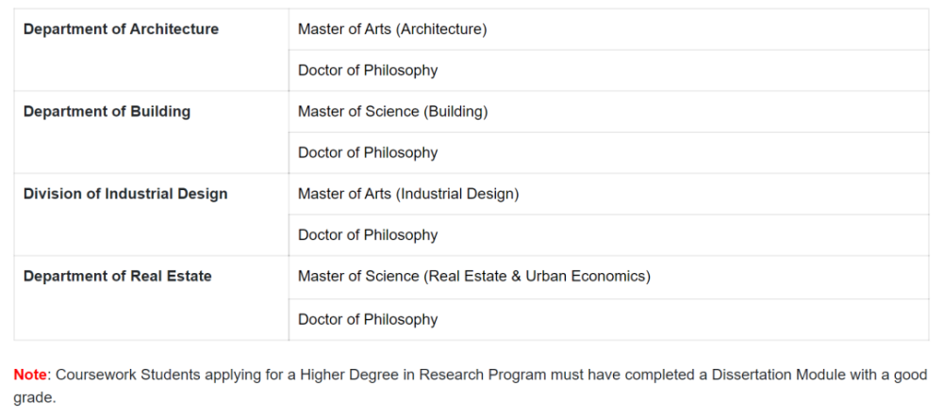Screen dimensions: 943x416
Task: Click the Department of Building heading
Action: 107,111
